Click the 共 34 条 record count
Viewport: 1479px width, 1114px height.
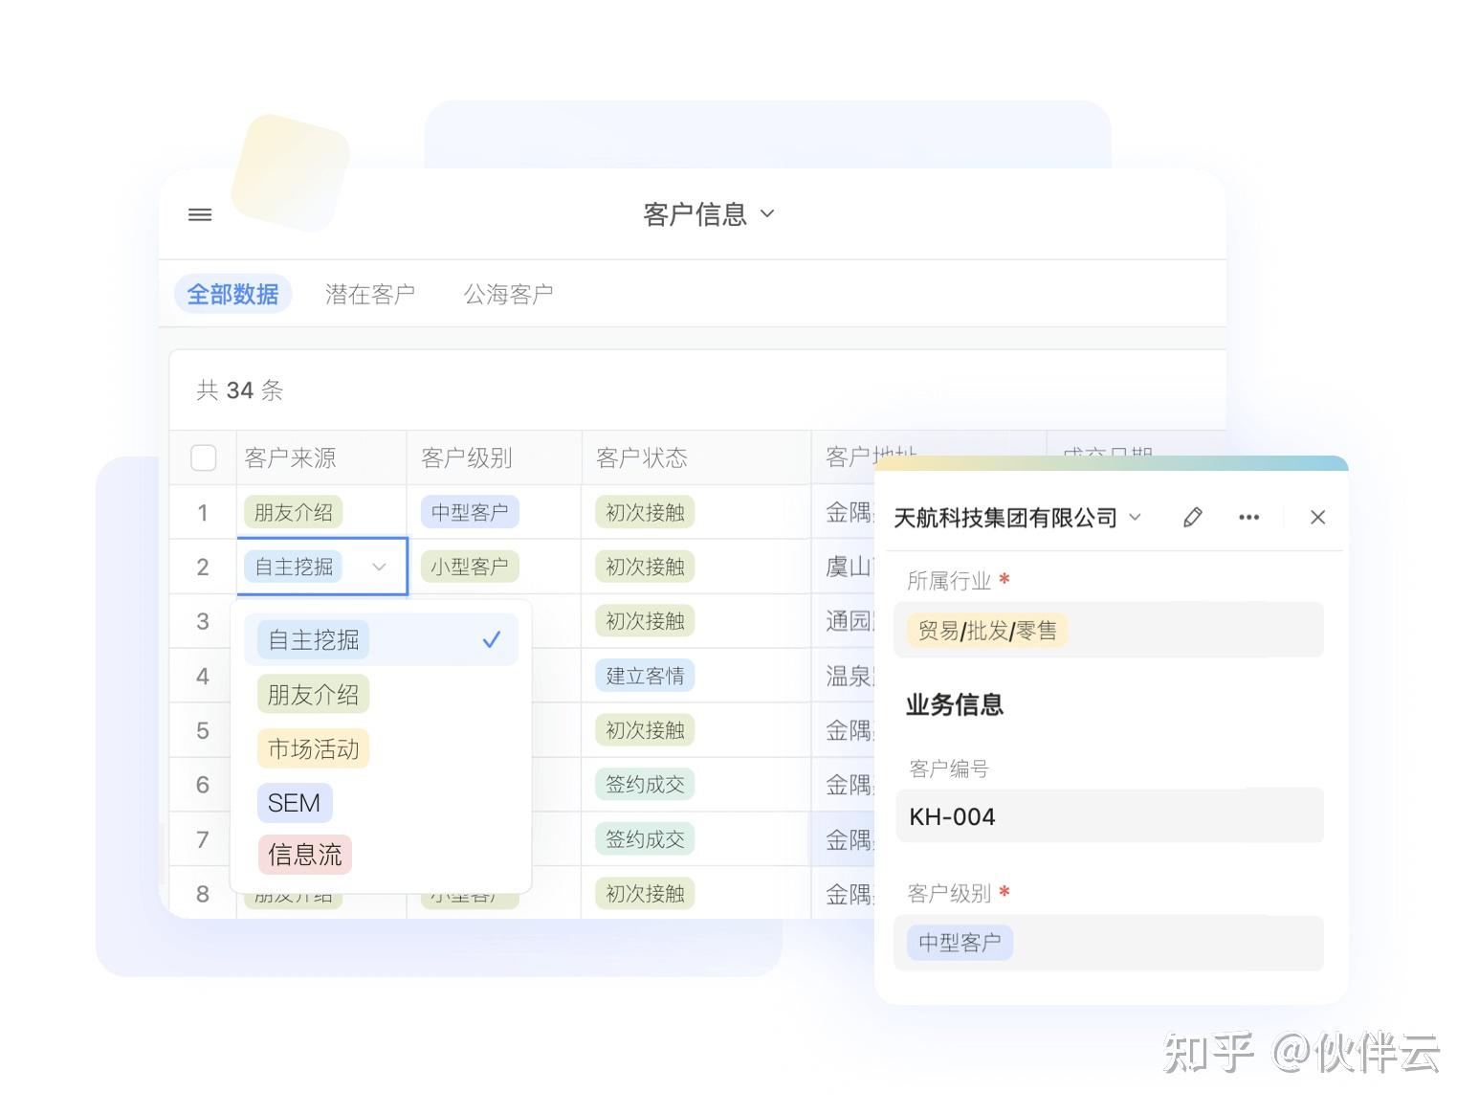coord(240,390)
